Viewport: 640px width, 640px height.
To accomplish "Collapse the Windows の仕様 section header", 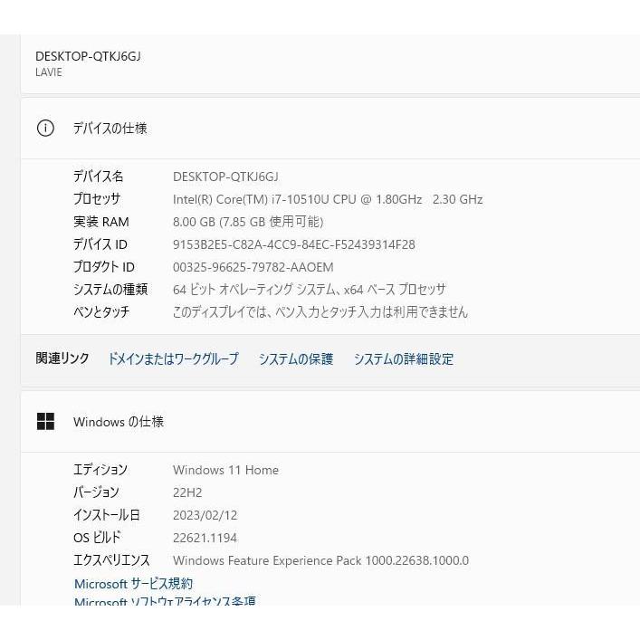I will click(330, 421).
